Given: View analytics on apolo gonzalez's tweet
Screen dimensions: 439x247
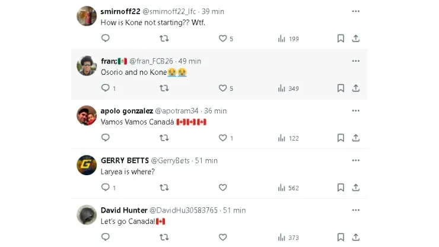Looking at the screenshot, I should pyautogui.click(x=282, y=138).
